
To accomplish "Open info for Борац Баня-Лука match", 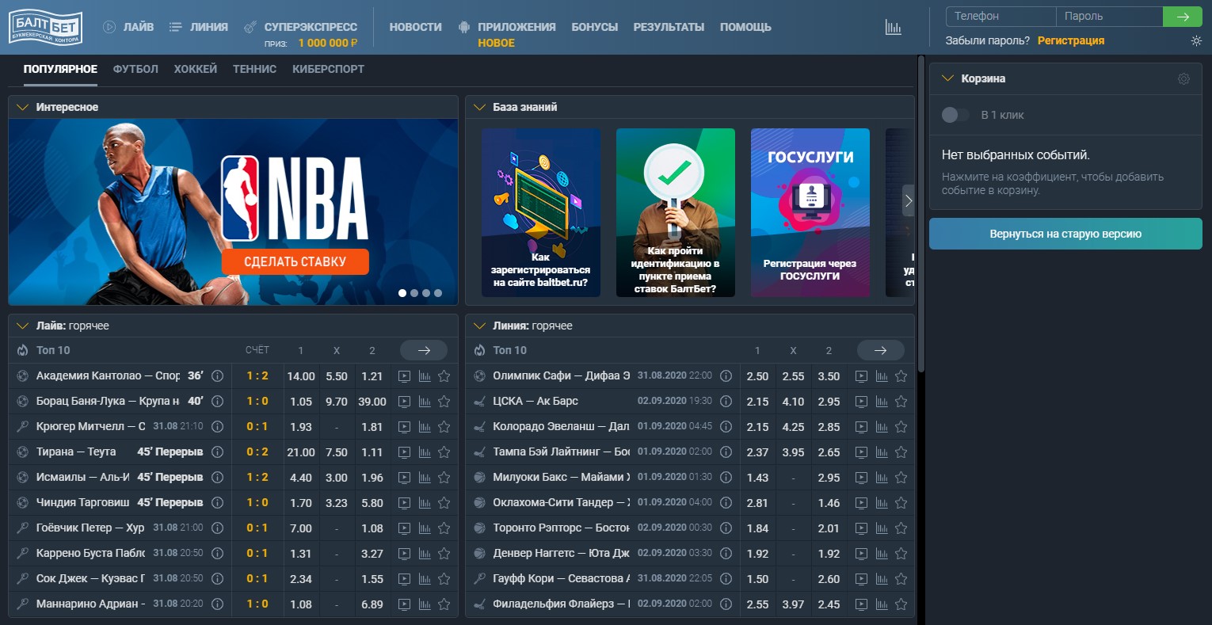I will pos(217,402).
